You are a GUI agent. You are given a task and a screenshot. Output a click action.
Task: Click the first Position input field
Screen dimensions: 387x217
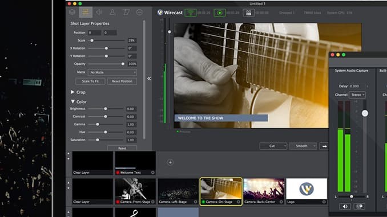pyautogui.click(x=95, y=33)
